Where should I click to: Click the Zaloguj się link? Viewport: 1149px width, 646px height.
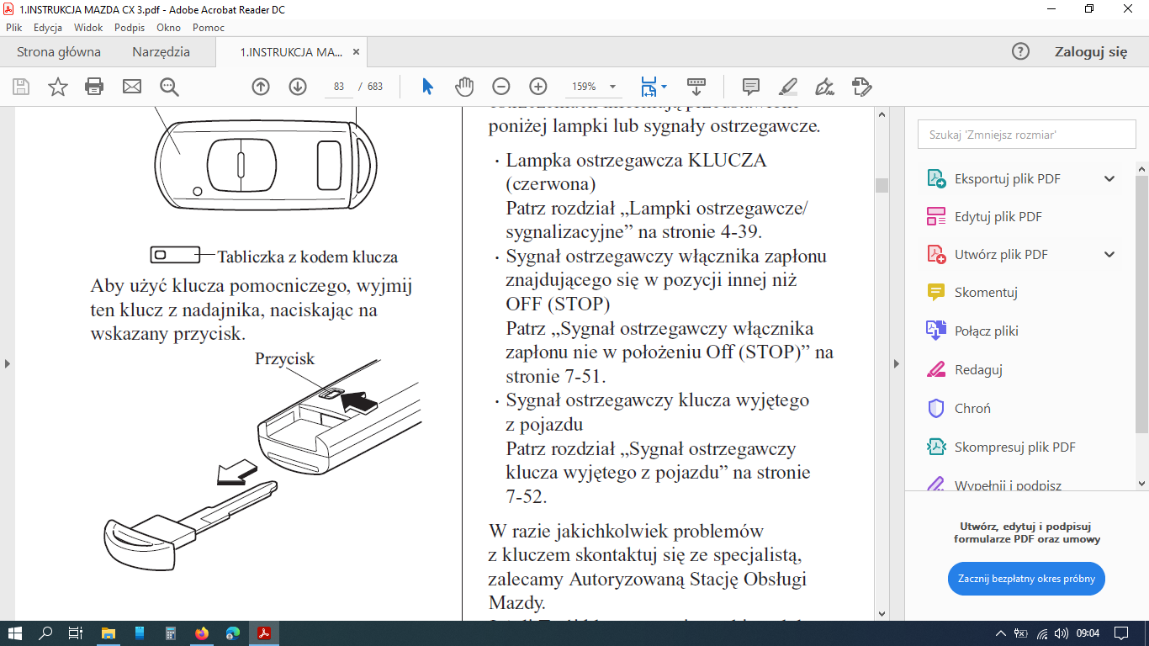pos(1090,52)
